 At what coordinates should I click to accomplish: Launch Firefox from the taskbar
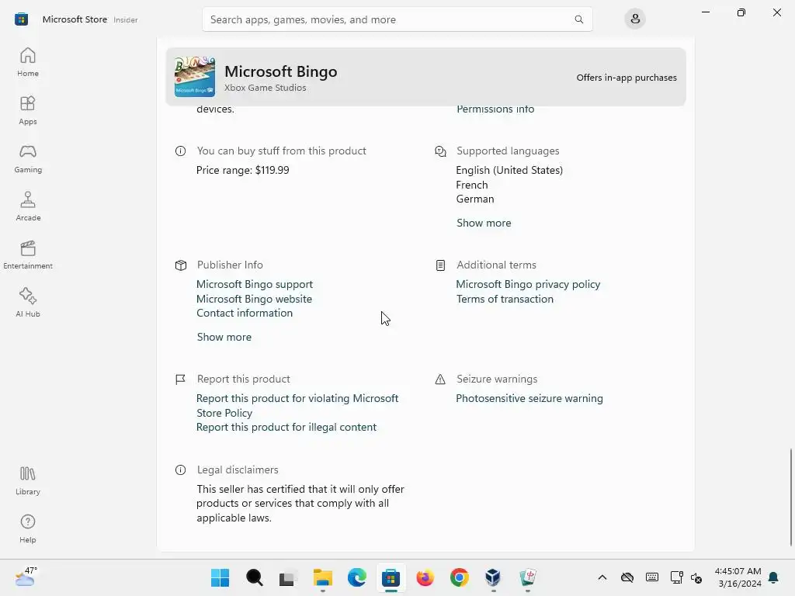(x=425, y=577)
